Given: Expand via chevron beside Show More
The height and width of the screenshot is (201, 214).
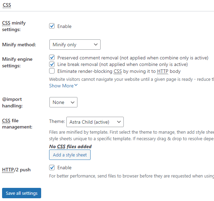Looking at the screenshot, I should [76, 86].
